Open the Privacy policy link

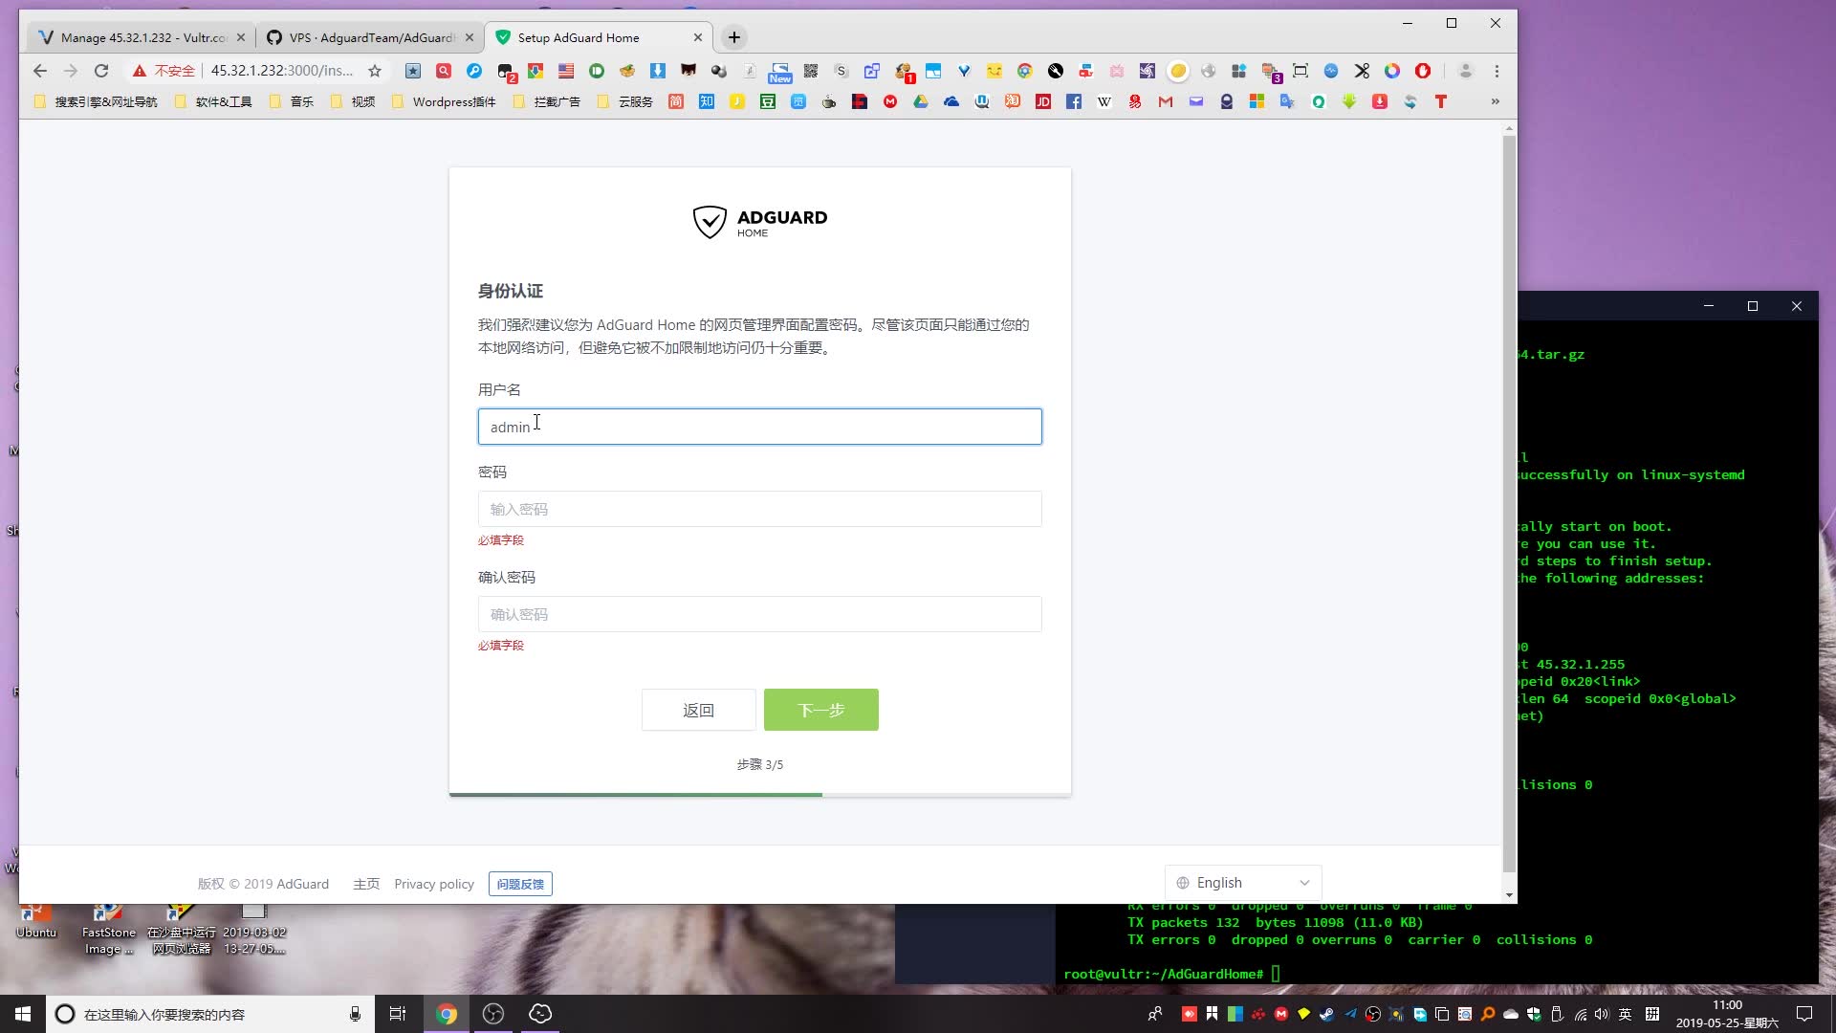(x=434, y=884)
